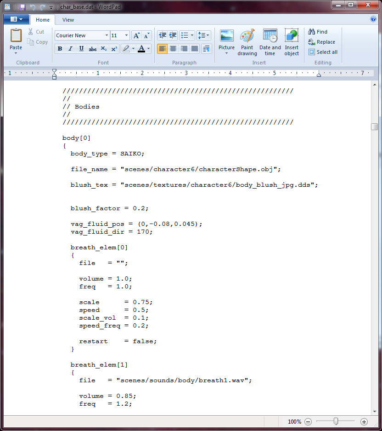Open Paragraph settings dialog icon
The width and height of the screenshot is (382, 431).
click(x=206, y=49)
